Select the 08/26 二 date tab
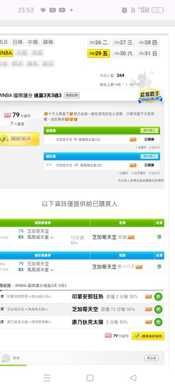Viewport: 175px width, 390px height. [99, 42]
